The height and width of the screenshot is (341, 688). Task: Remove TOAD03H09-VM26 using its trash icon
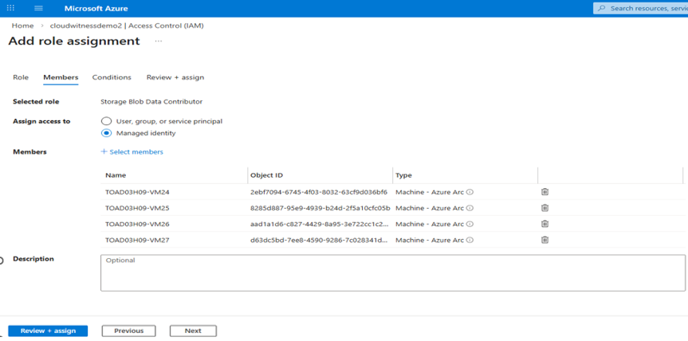click(545, 224)
